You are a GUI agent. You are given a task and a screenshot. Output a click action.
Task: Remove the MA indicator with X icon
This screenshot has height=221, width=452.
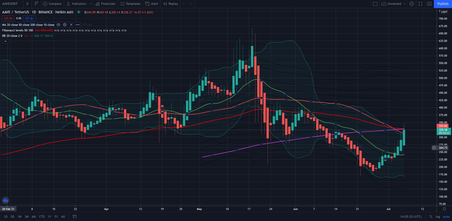[71, 25]
